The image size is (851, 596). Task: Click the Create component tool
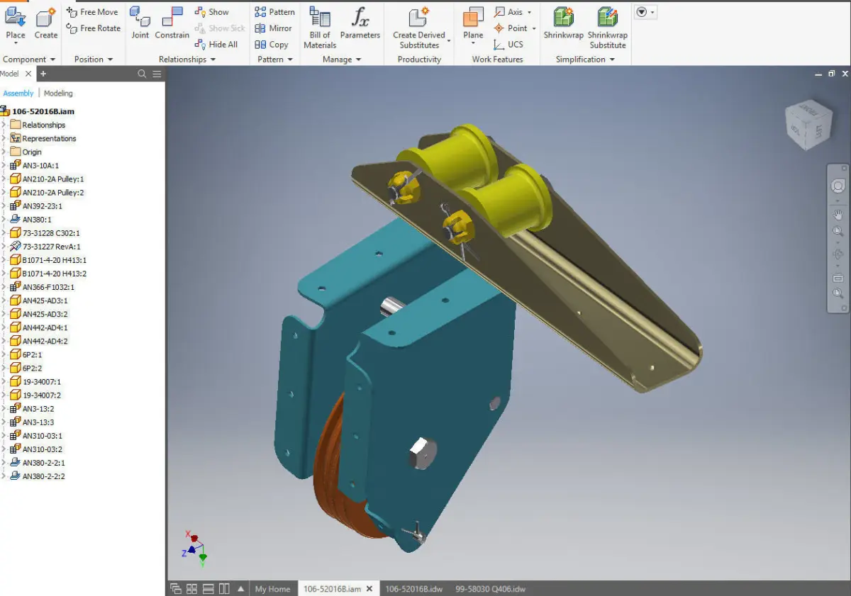pos(46,23)
